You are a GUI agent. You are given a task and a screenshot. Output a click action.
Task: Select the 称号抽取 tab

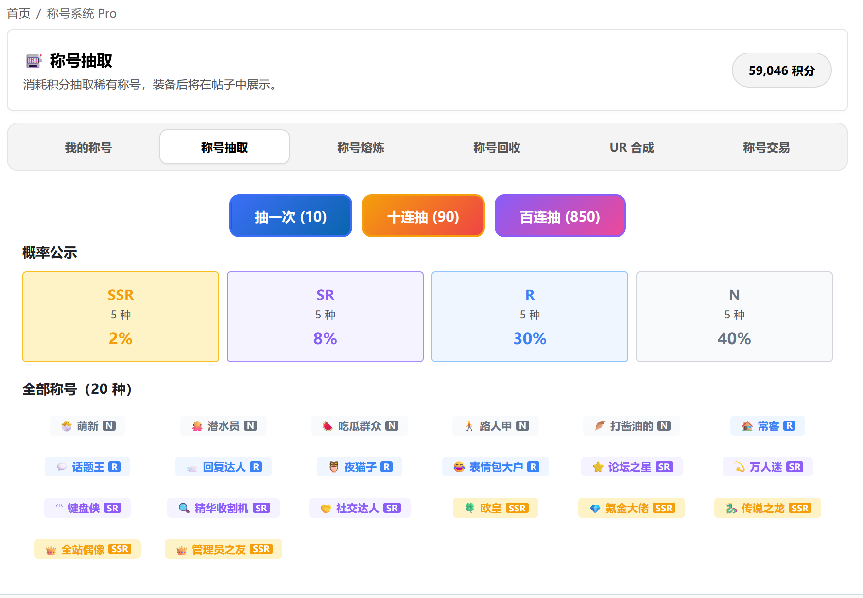(x=224, y=147)
